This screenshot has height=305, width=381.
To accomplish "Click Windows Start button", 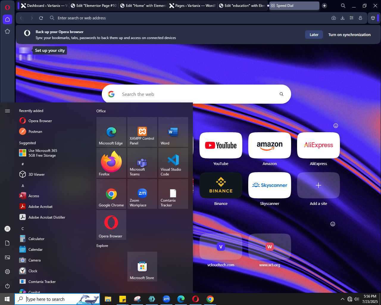I will pyautogui.click(x=7, y=299).
